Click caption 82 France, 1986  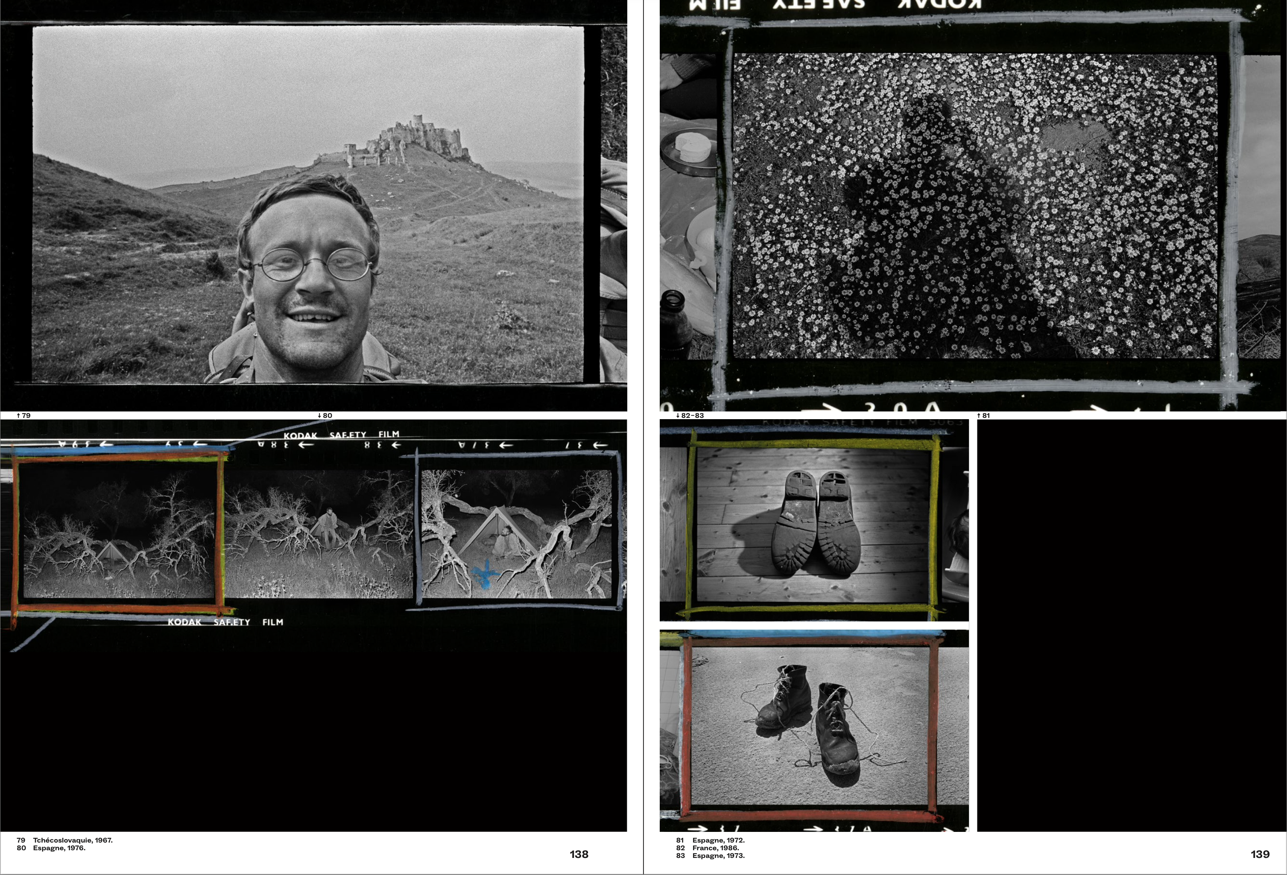pos(708,848)
